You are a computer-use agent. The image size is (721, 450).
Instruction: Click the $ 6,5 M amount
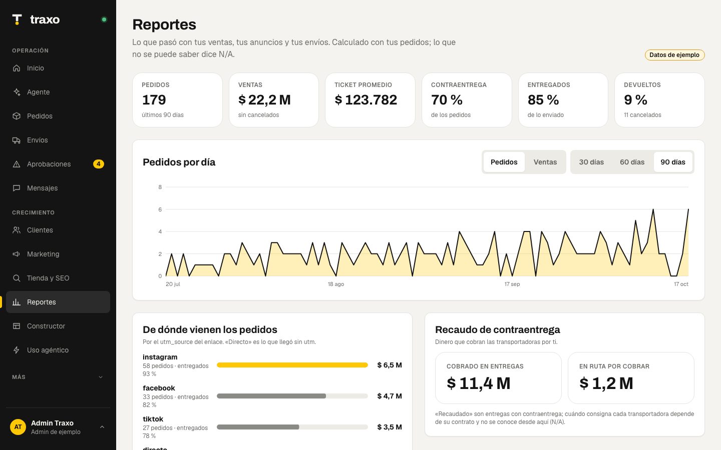click(390, 365)
